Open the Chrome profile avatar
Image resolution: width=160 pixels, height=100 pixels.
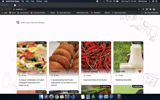pyautogui.click(x=154, y=9)
